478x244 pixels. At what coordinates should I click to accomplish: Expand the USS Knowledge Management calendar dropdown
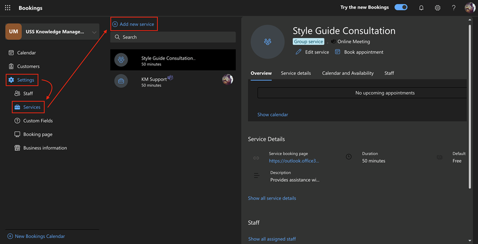point(94,32)
